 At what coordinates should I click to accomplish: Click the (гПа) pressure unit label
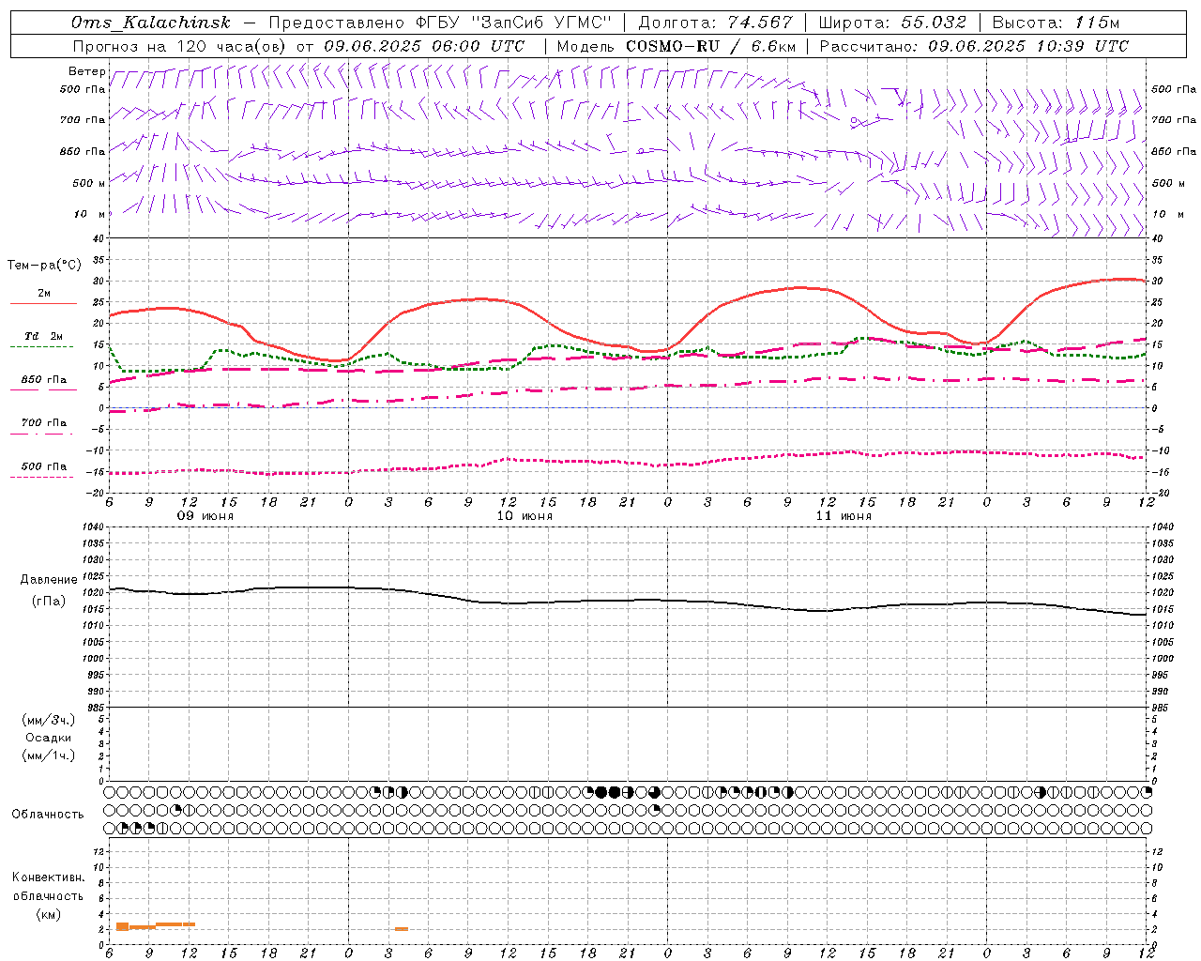point(49,601)
